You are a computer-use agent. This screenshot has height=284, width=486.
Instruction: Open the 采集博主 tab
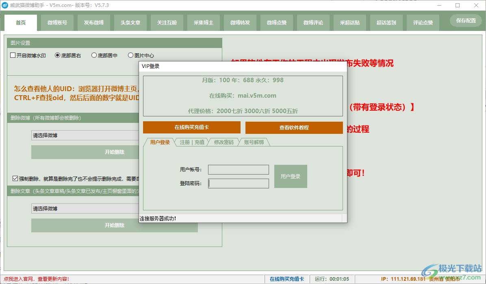coord(204,23)
